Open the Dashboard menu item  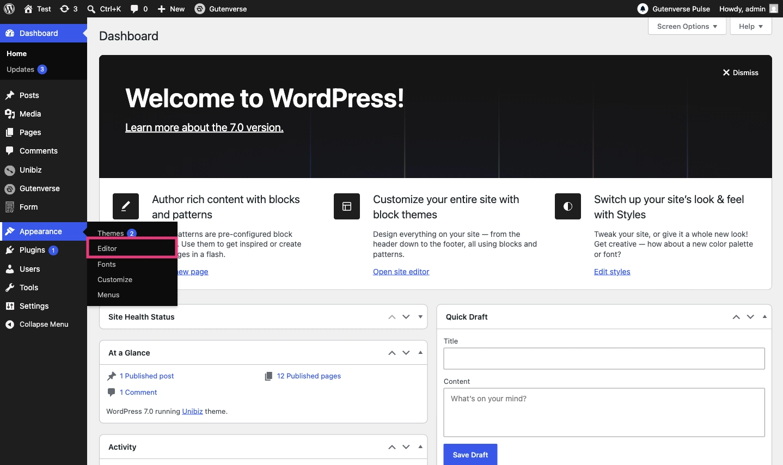click(x=44, y=33)
